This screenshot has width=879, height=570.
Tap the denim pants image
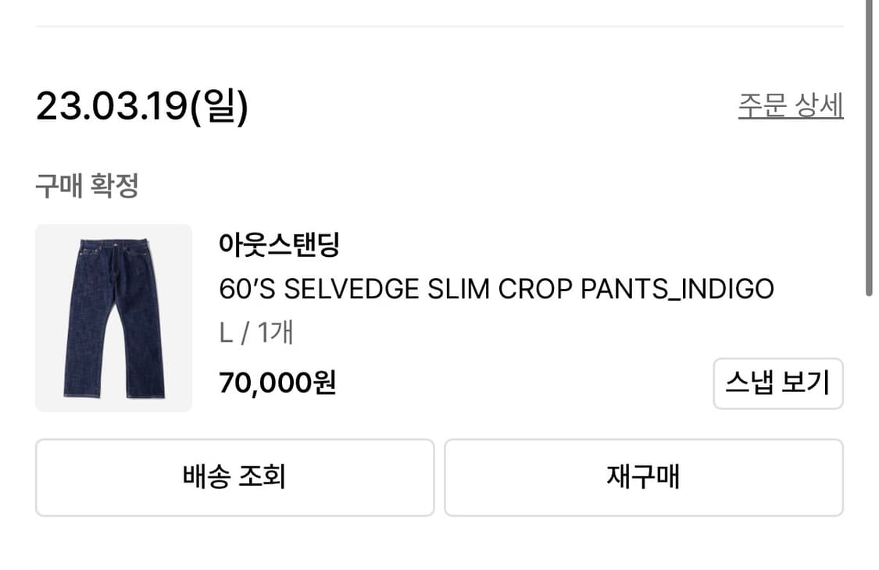113,318
